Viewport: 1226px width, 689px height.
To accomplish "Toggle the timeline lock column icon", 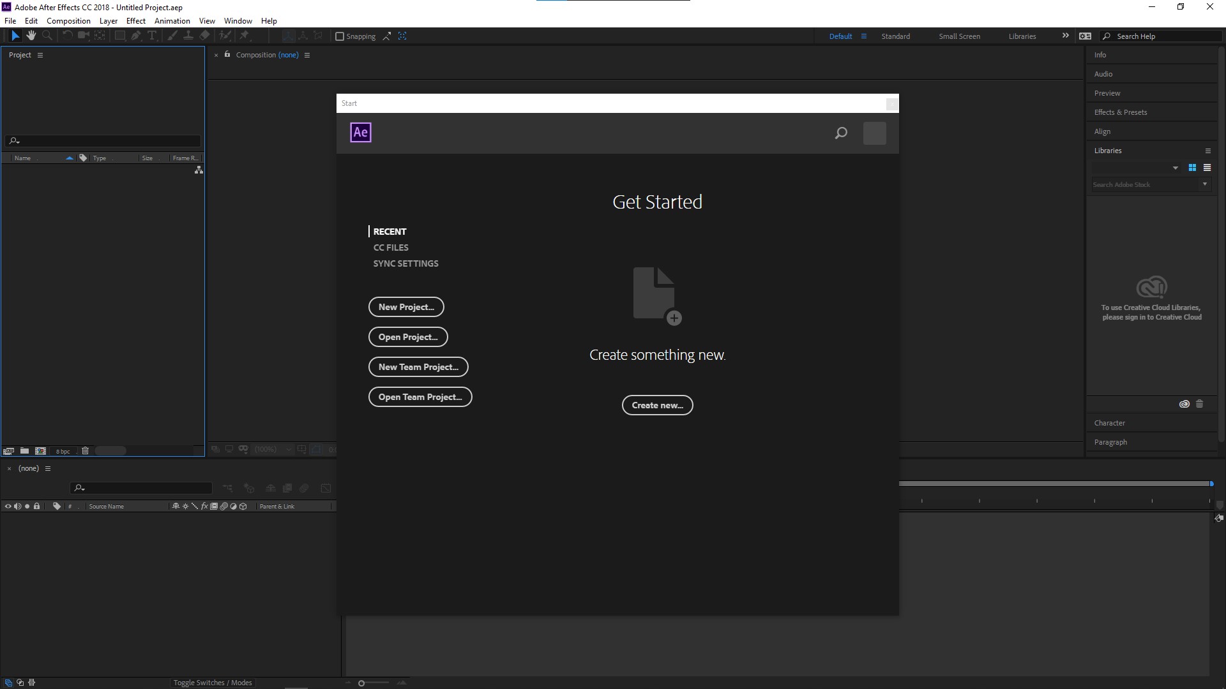I will point(37,506).
